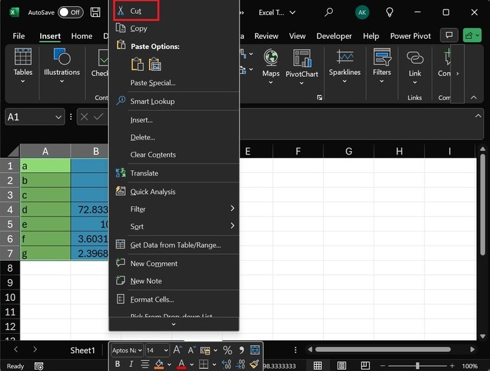Run Quick Analysis on selection
490x371 pixels.
(x=152, y=192)
